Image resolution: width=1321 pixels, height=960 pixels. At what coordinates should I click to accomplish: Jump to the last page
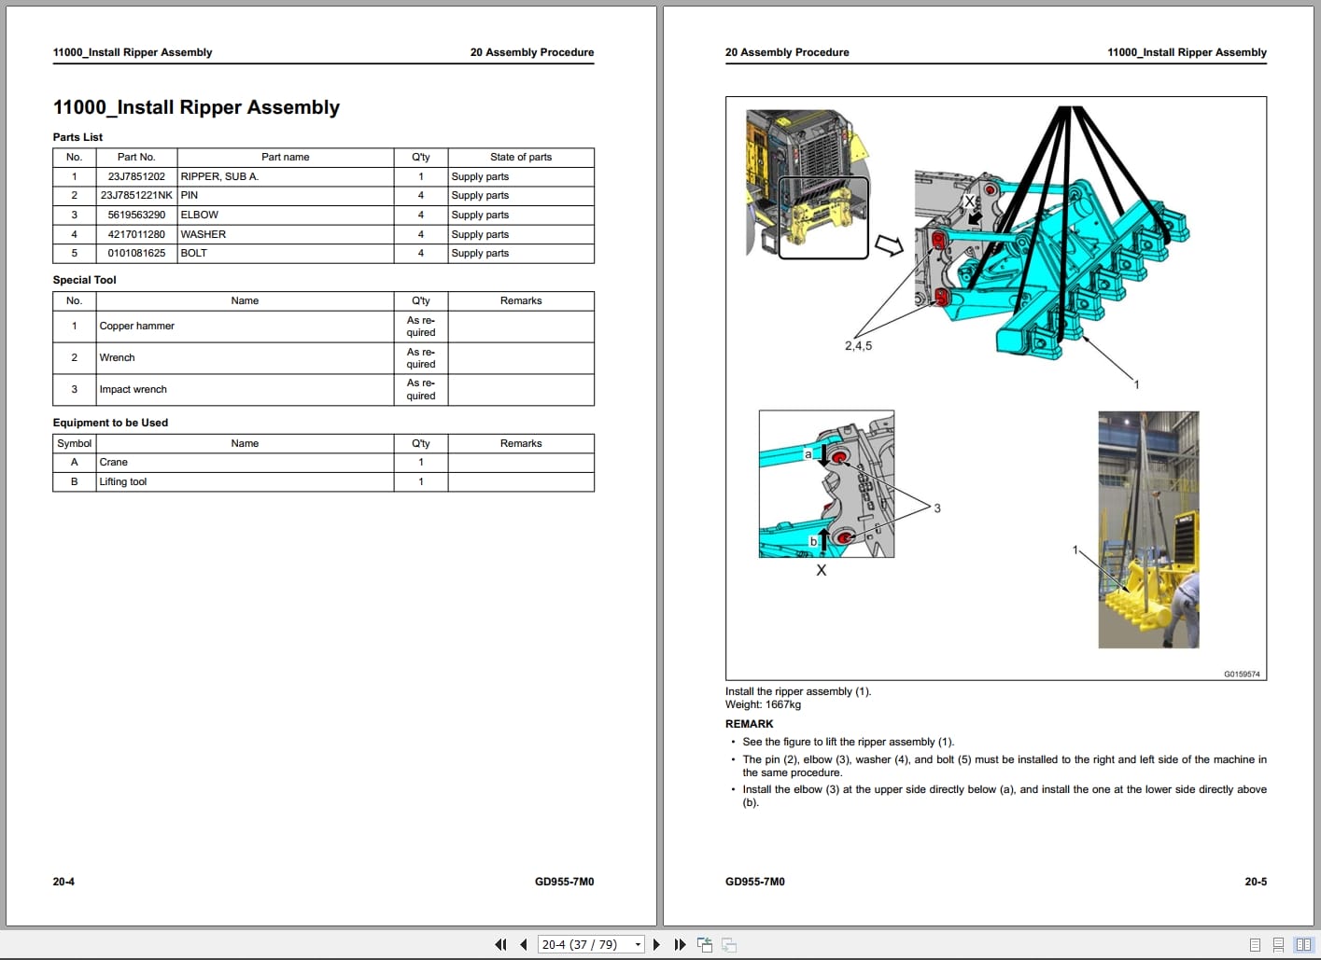(680, 944)
